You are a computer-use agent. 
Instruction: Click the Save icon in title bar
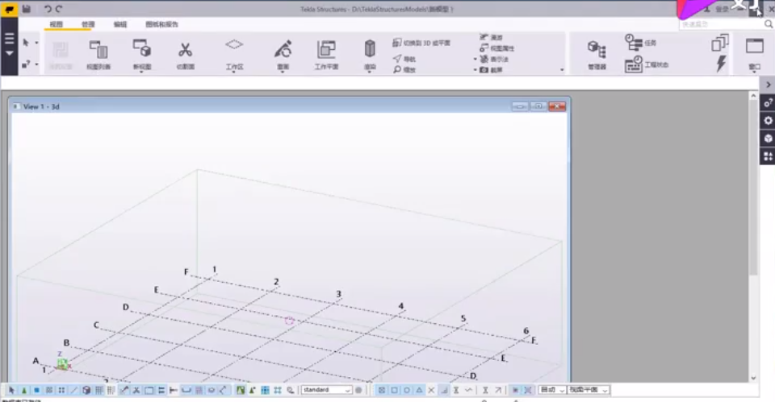tap(27, 8)
